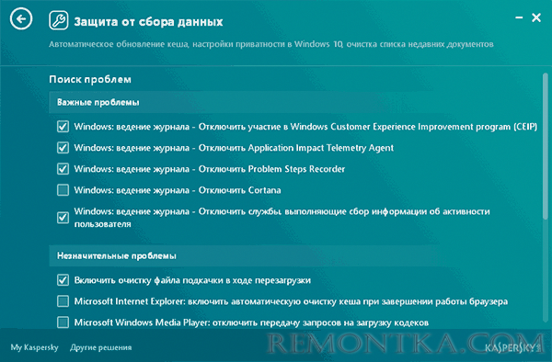
Task: Minimize the Kaspersky window
Action: 519,17
